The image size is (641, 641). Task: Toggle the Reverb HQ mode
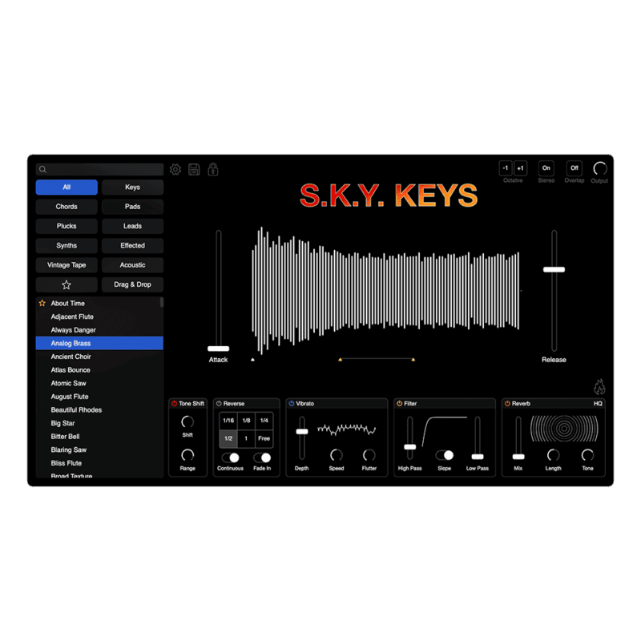point(598,404)
